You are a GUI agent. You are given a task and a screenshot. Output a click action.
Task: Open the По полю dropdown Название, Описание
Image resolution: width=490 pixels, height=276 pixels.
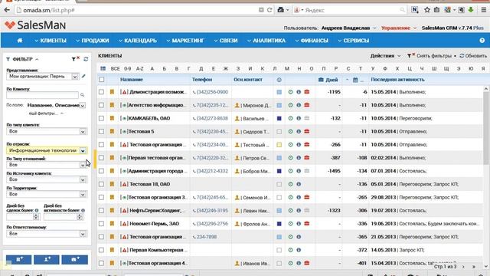point(56,106)
